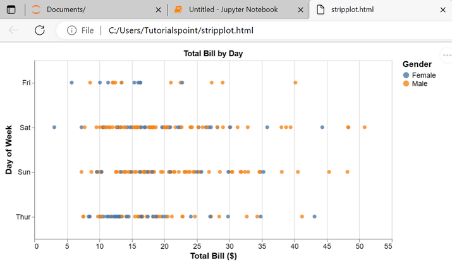Click the Total Bill by Day title
This screenshot has height=269, width=452.
[x=213, y=54]
